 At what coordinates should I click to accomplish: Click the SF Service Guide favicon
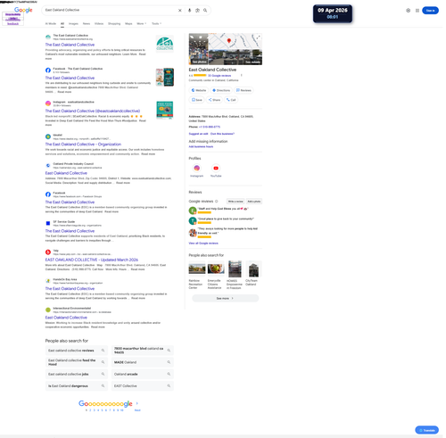click(48, 223)
